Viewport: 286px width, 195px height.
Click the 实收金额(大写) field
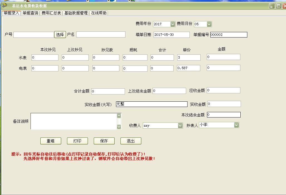152,104
